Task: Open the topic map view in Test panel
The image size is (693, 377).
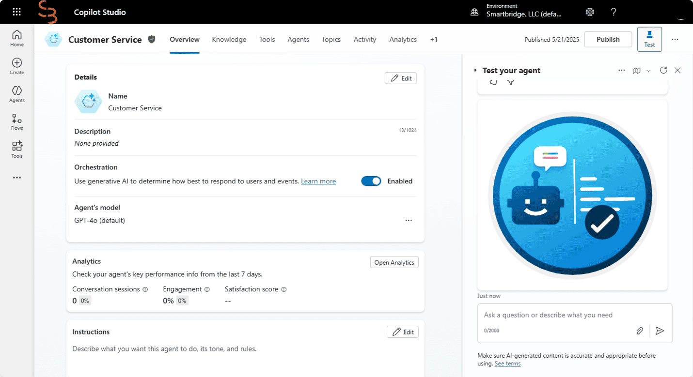Action: [x=636, y=70]
